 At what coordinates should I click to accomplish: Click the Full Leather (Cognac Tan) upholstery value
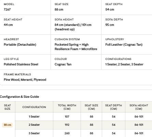click(x=124, y=45)
